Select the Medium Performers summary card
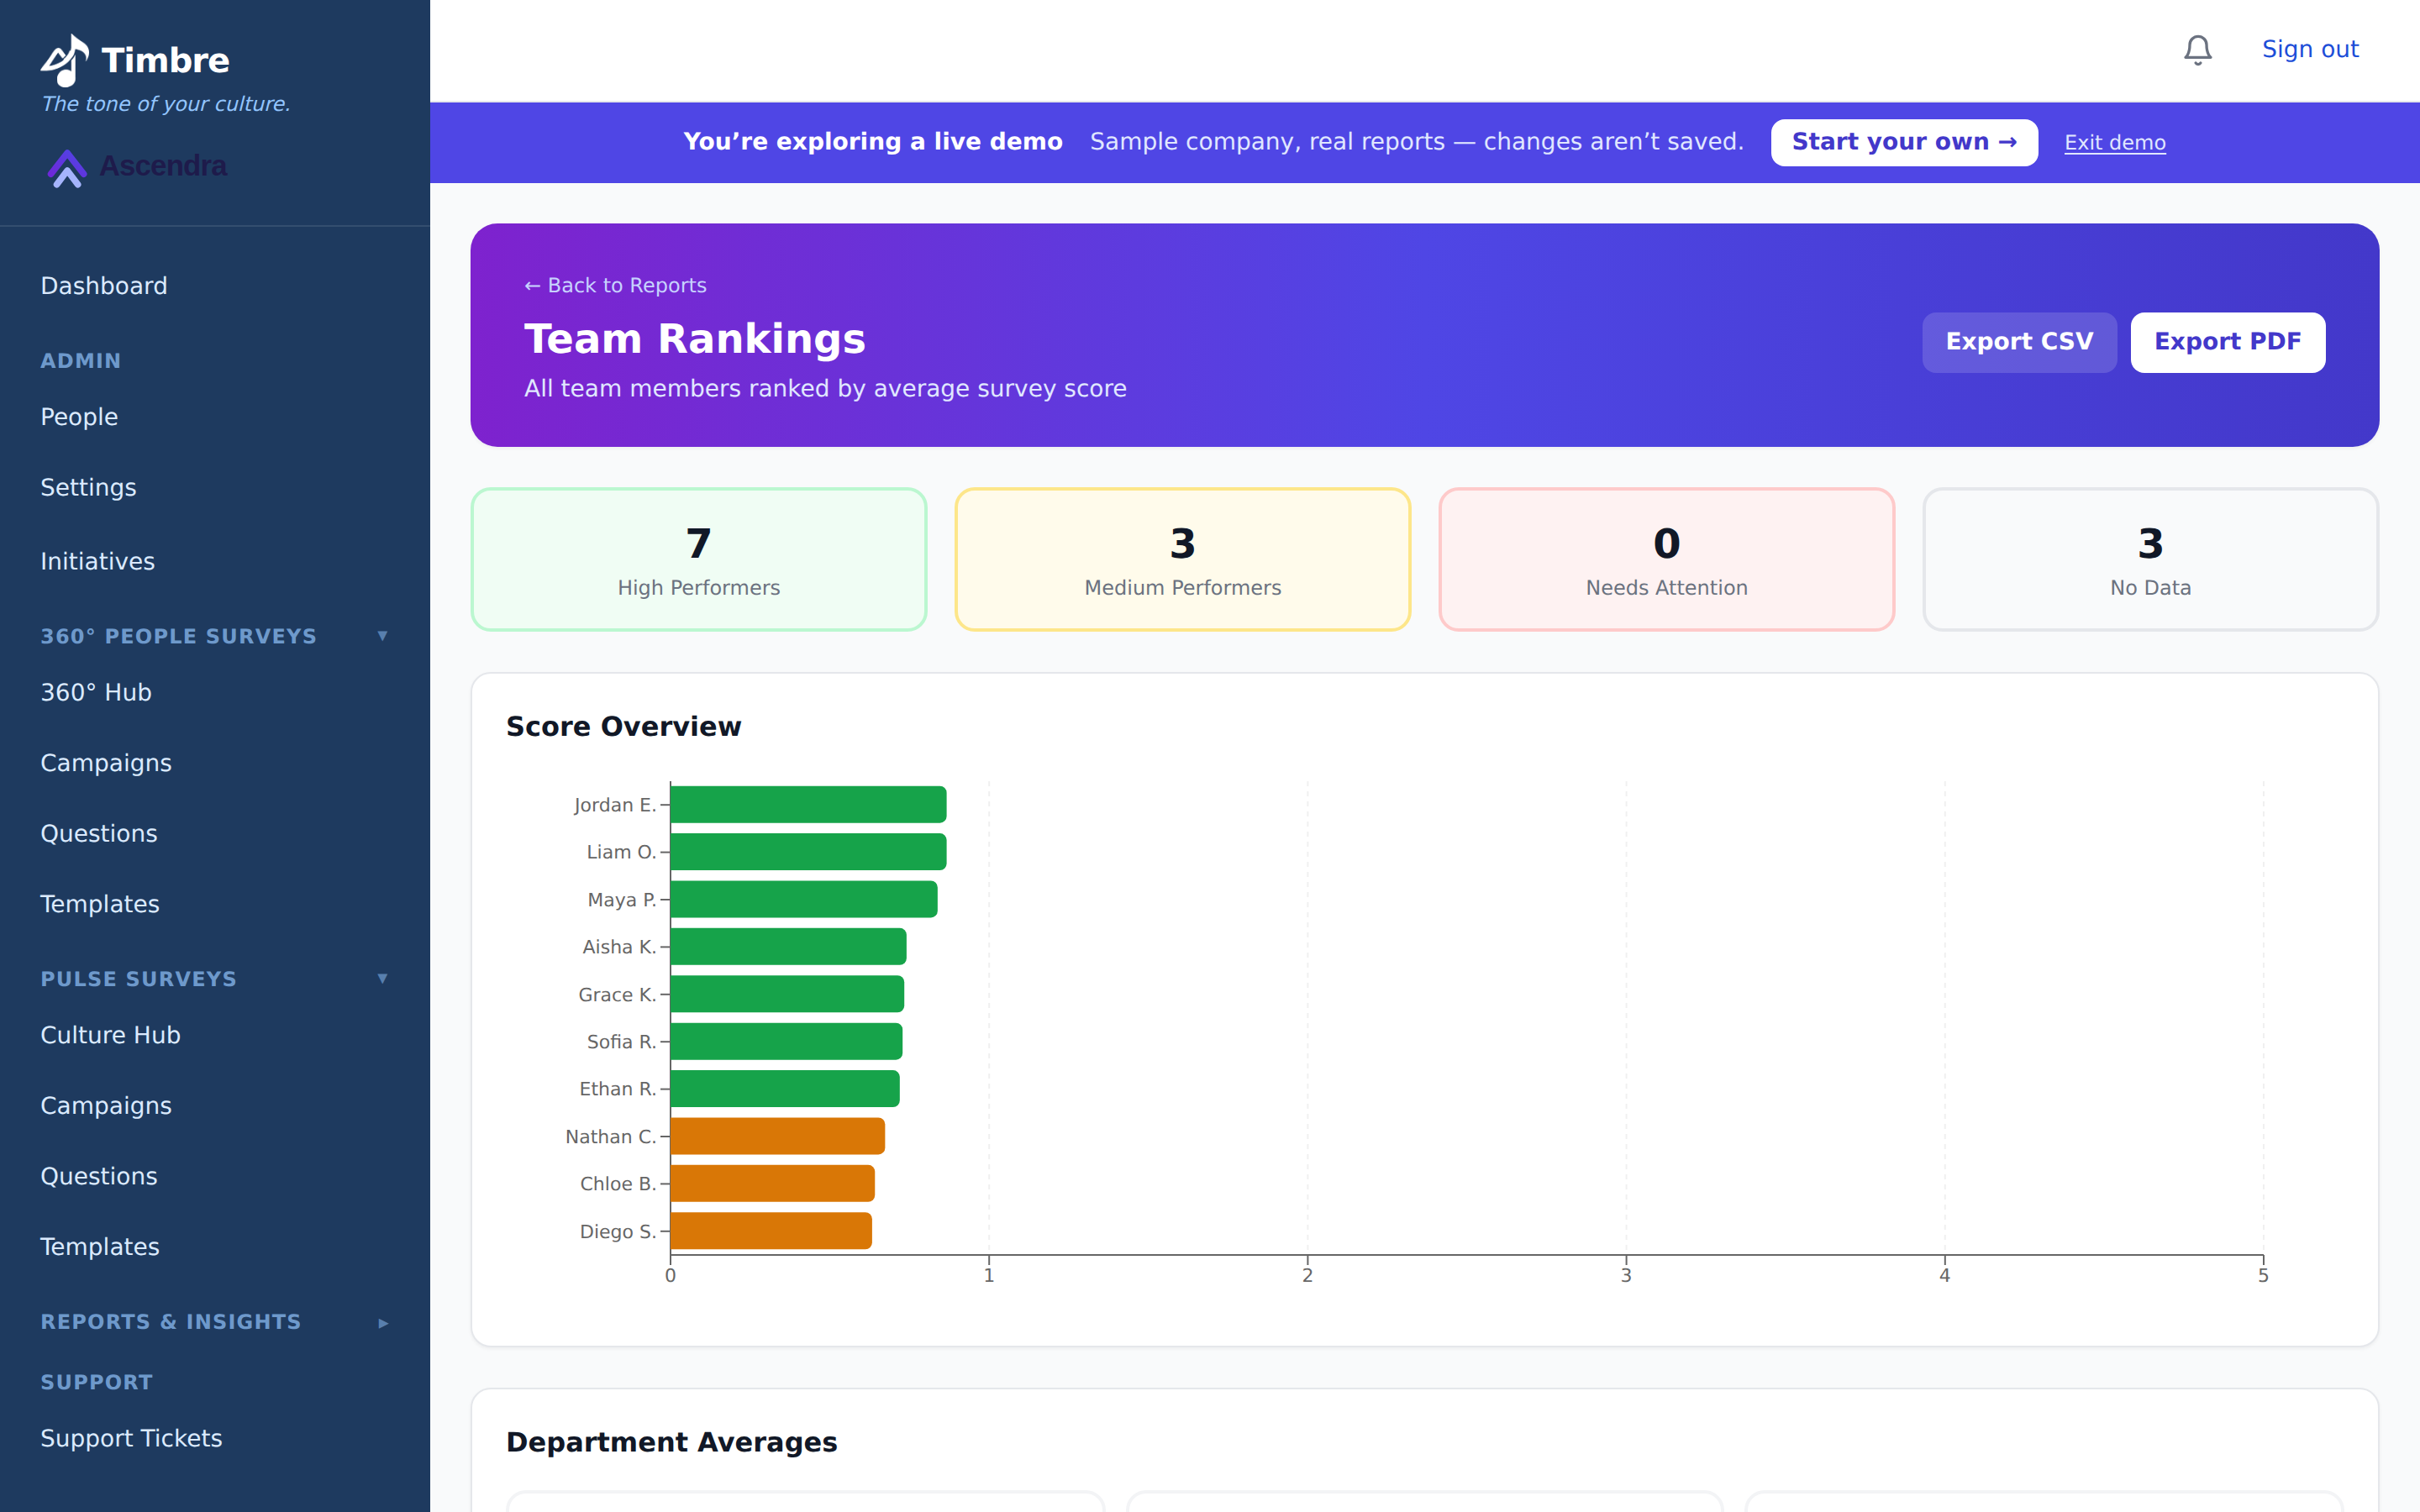The width and height of the screenshot is (2420, 1512). pos(1183,559)
